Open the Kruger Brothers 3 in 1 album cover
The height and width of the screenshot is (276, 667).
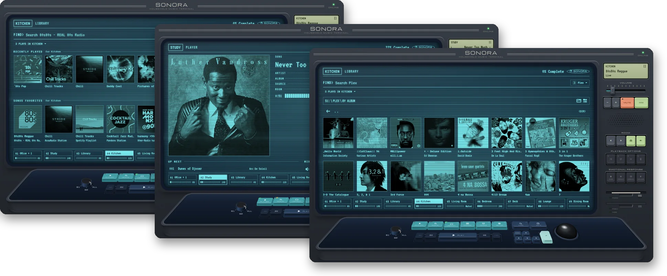tap(574, 133)
